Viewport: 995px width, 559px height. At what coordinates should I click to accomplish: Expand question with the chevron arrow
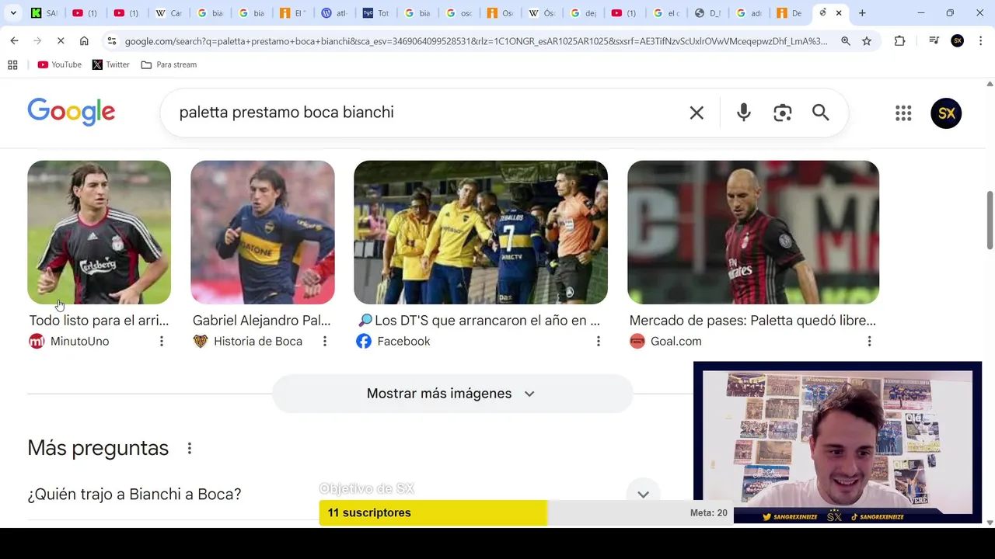(x=643, y=495)
